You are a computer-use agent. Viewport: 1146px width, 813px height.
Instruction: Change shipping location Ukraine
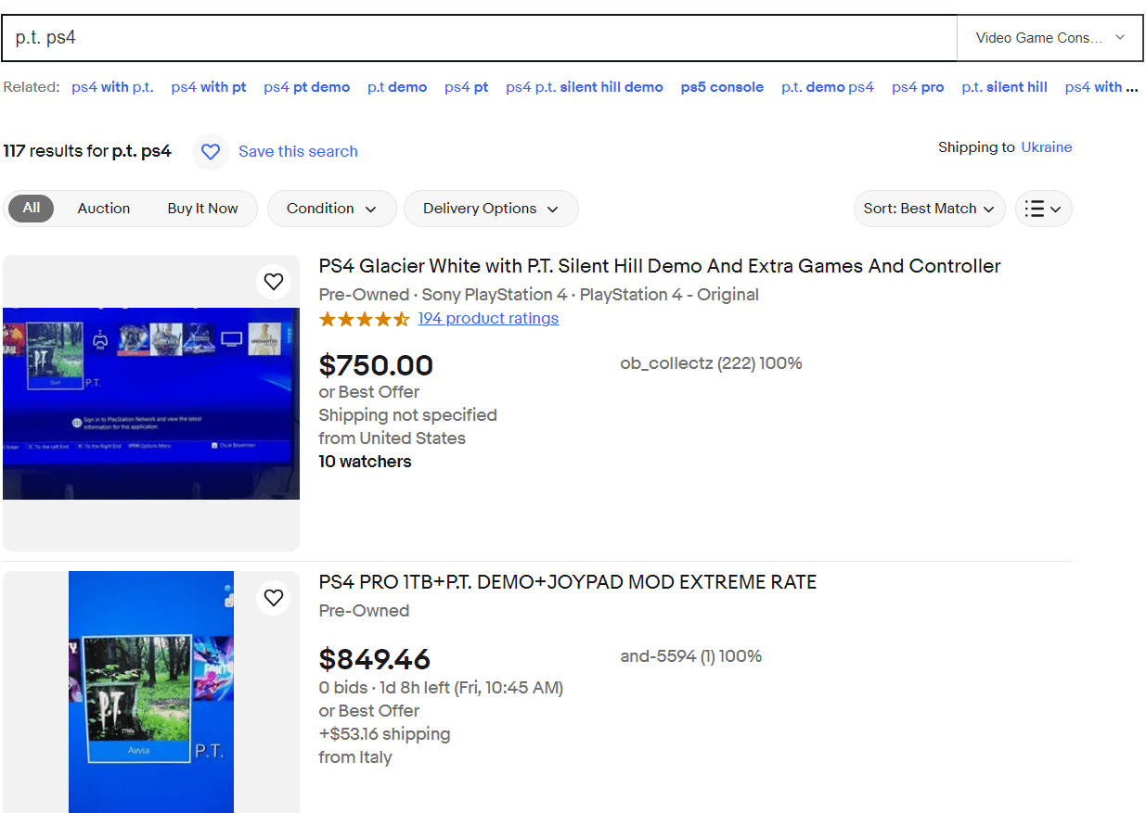[x=1047, y=147]
